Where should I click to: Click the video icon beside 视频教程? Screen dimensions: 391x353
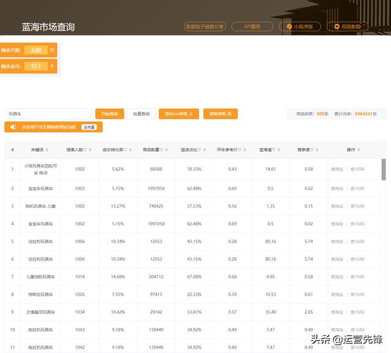[x=337, y=27]
